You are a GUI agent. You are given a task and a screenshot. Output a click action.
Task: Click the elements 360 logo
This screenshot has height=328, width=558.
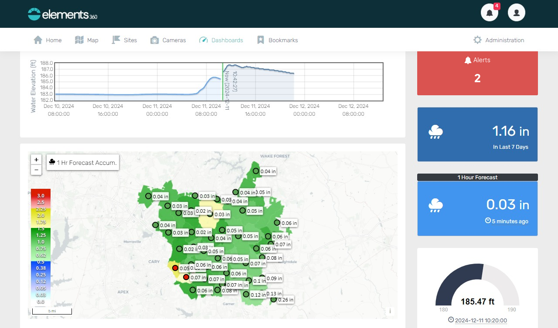[62, 14]
